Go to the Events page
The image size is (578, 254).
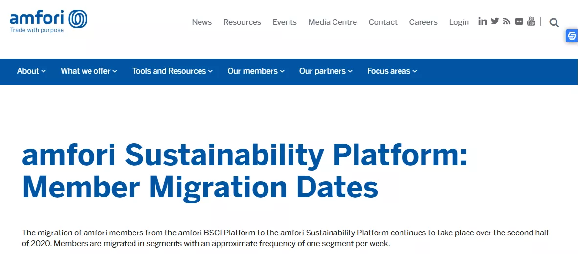[285, 22]
